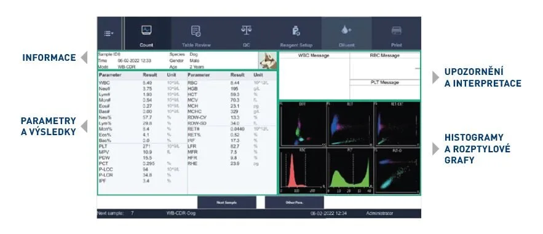Open the hamburger menu dropdown
Screen dimensions: 543x234
click(109, 34)
